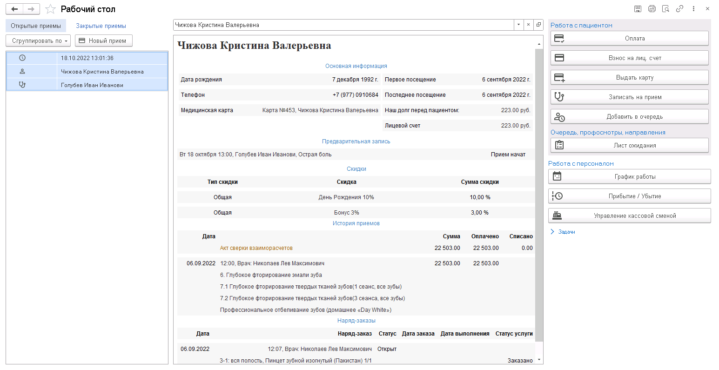
Task: Select Чижова Кристина Валерьевна in appointments list
Action: 87,72
